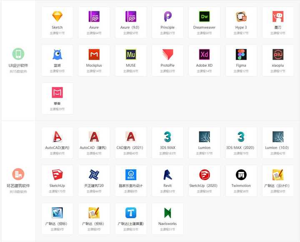The height and width of the screenshot is (242, 300).
Task: Click the 天正建筑T20 blue icon
Action: coord(94,174)
